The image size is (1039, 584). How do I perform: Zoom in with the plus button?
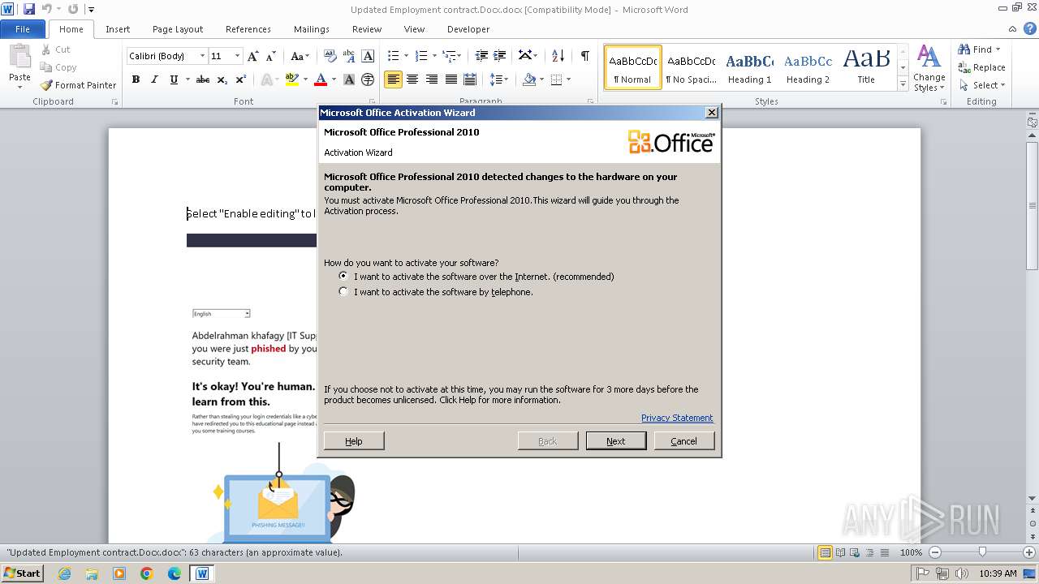point(1028,552)
